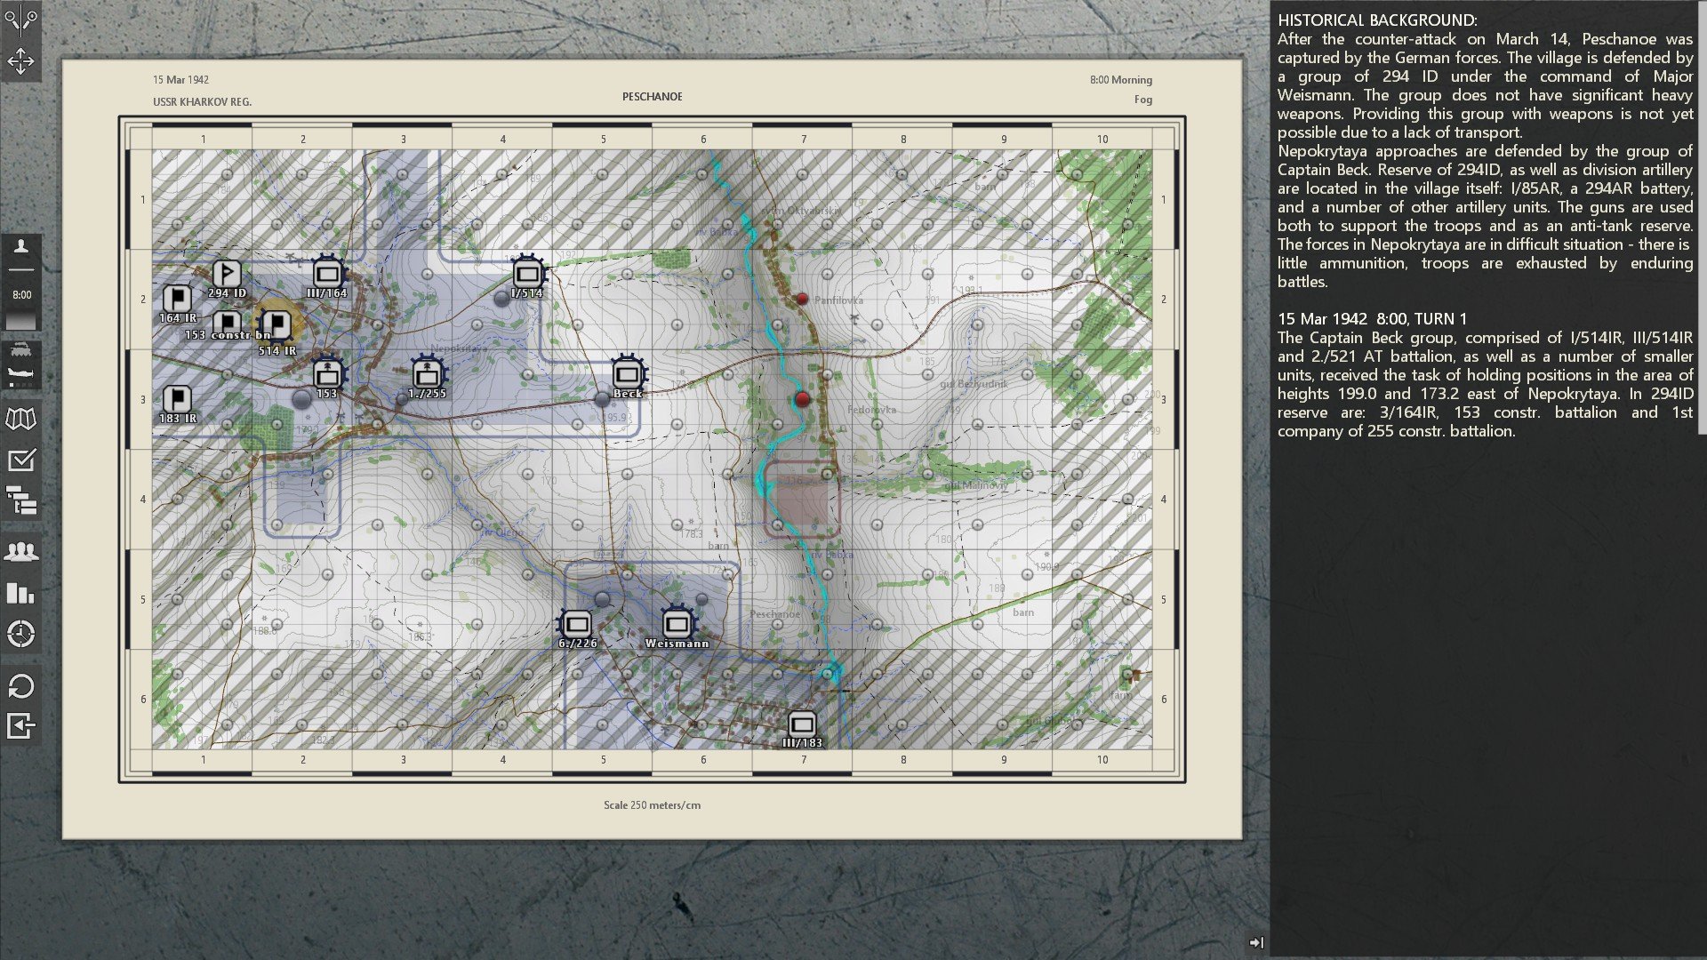
Task: Open the hierarchy tree structure icon
Action: (20, 501)
